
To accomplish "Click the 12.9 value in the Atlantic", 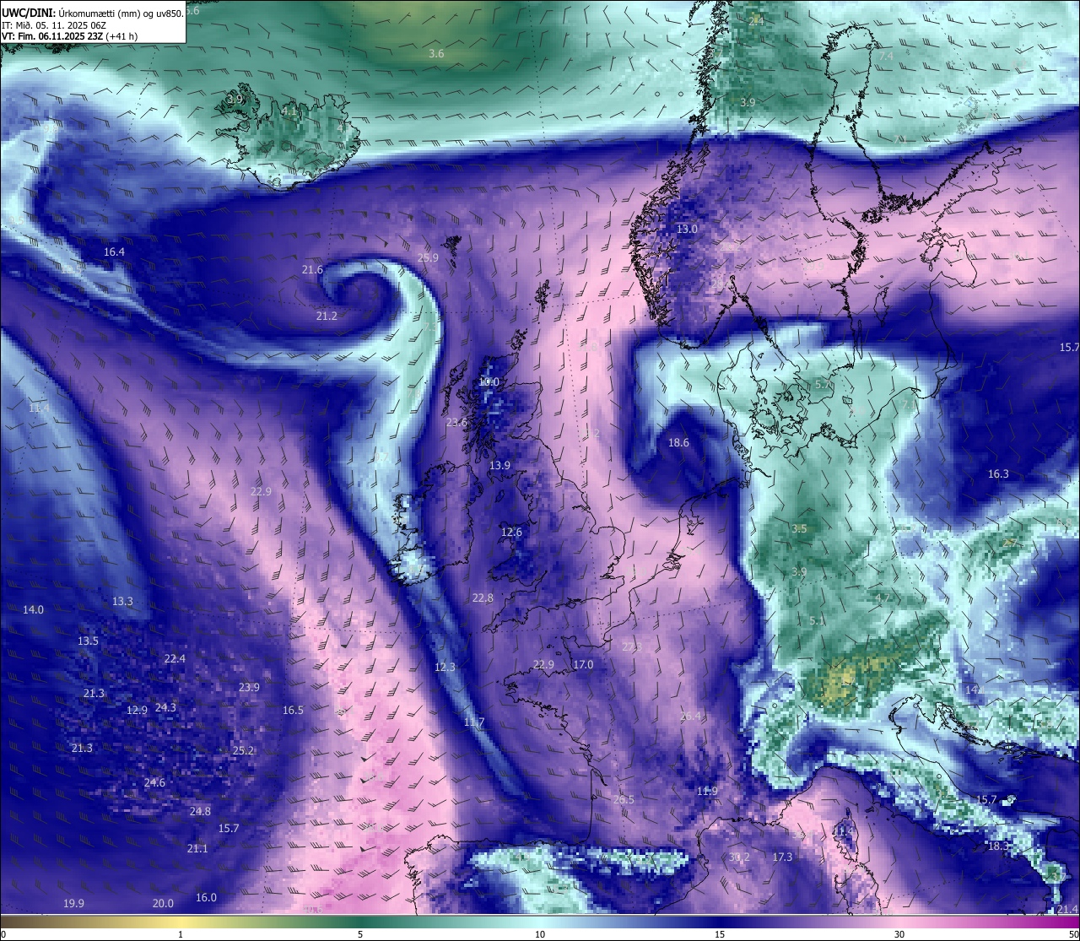I will (x=137, y=711).
